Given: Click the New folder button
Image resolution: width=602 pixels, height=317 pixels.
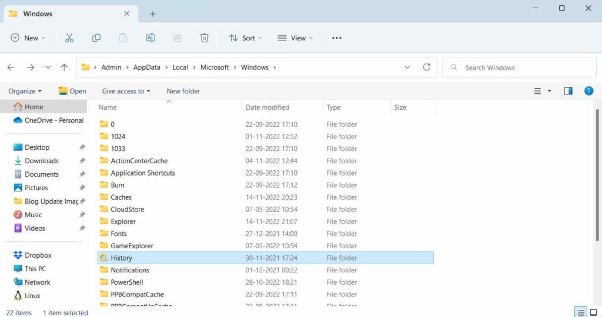Looking at the screenshot, I should click(x=183, y=91).
